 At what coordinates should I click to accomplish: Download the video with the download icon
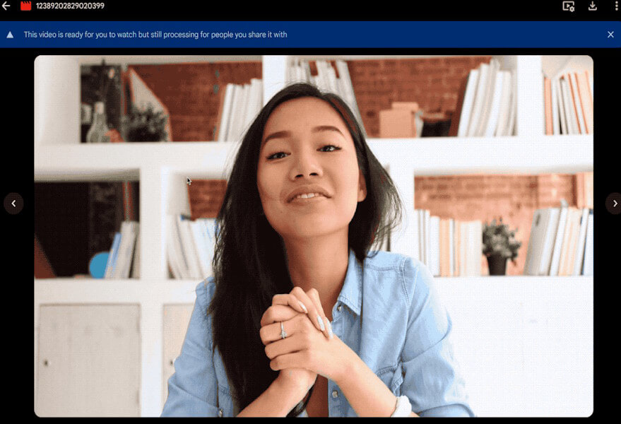click(x=593, y=6)
